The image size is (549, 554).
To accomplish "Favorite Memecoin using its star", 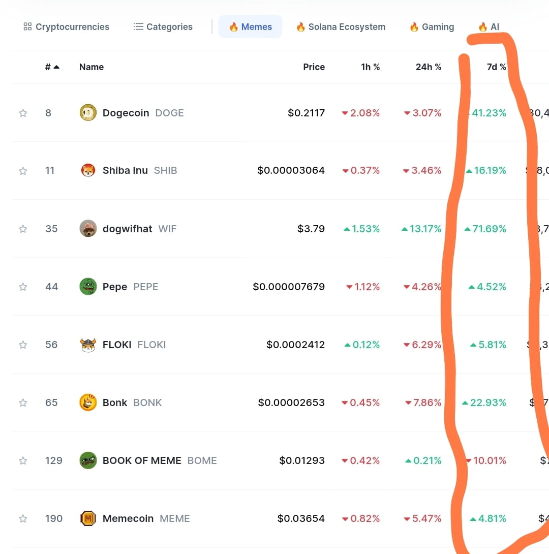I will (23, 518).
